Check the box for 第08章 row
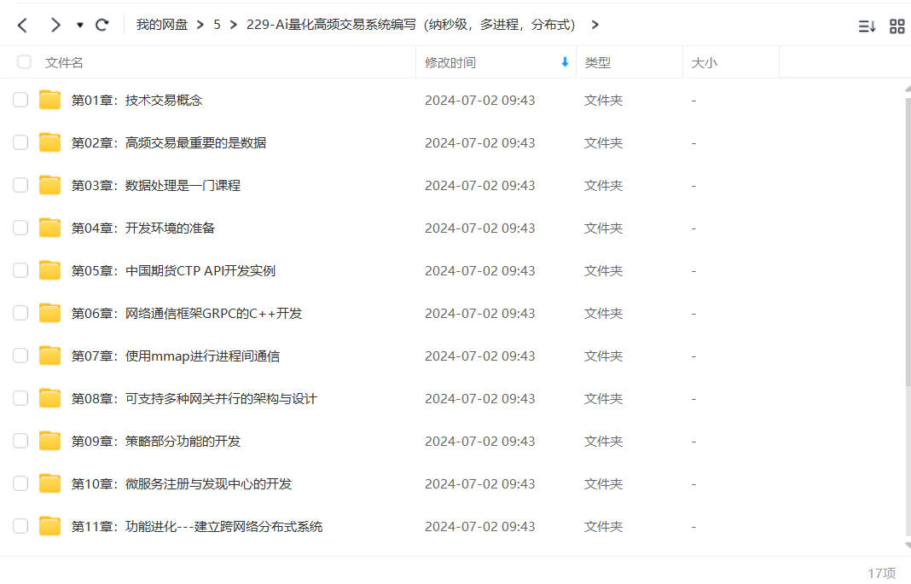Screen dimensions: 911x584 click(x=20, y=398)
